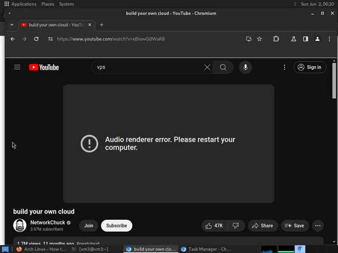Share the video
Viewport: 338px width, 253px height.
pos(263,226)
